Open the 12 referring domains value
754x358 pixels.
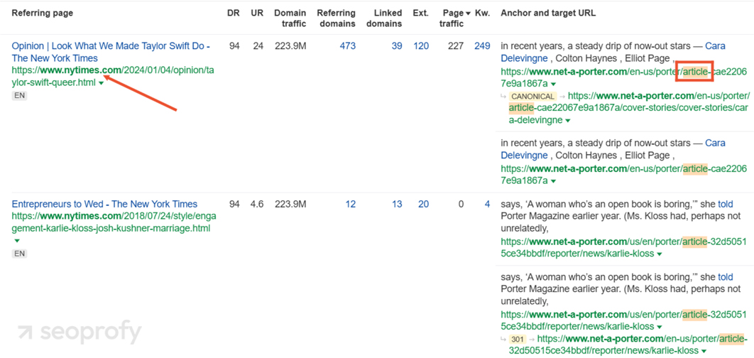pyautogui.click(x=350, y=204)
